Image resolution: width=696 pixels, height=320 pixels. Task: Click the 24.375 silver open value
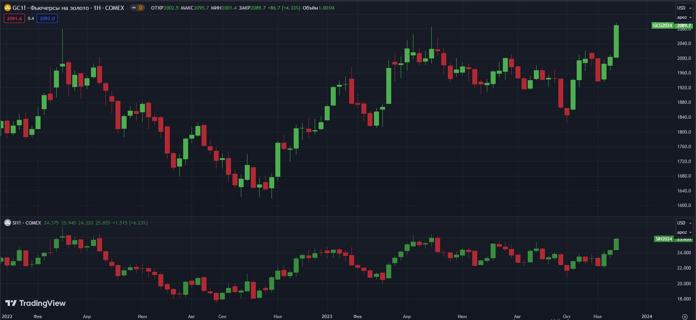click(51, 223)
